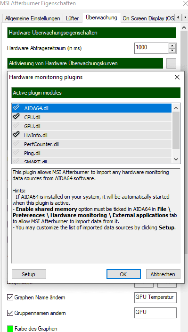Select the AIDA64.dll list row
Screen dimensions: 188x332
(x=92, y=108)
